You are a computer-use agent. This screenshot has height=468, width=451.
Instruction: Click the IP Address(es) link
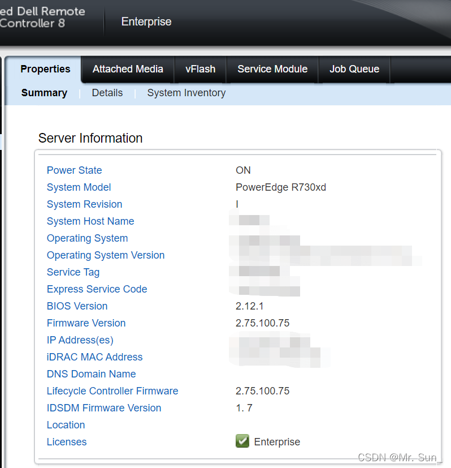coord(80,340)
